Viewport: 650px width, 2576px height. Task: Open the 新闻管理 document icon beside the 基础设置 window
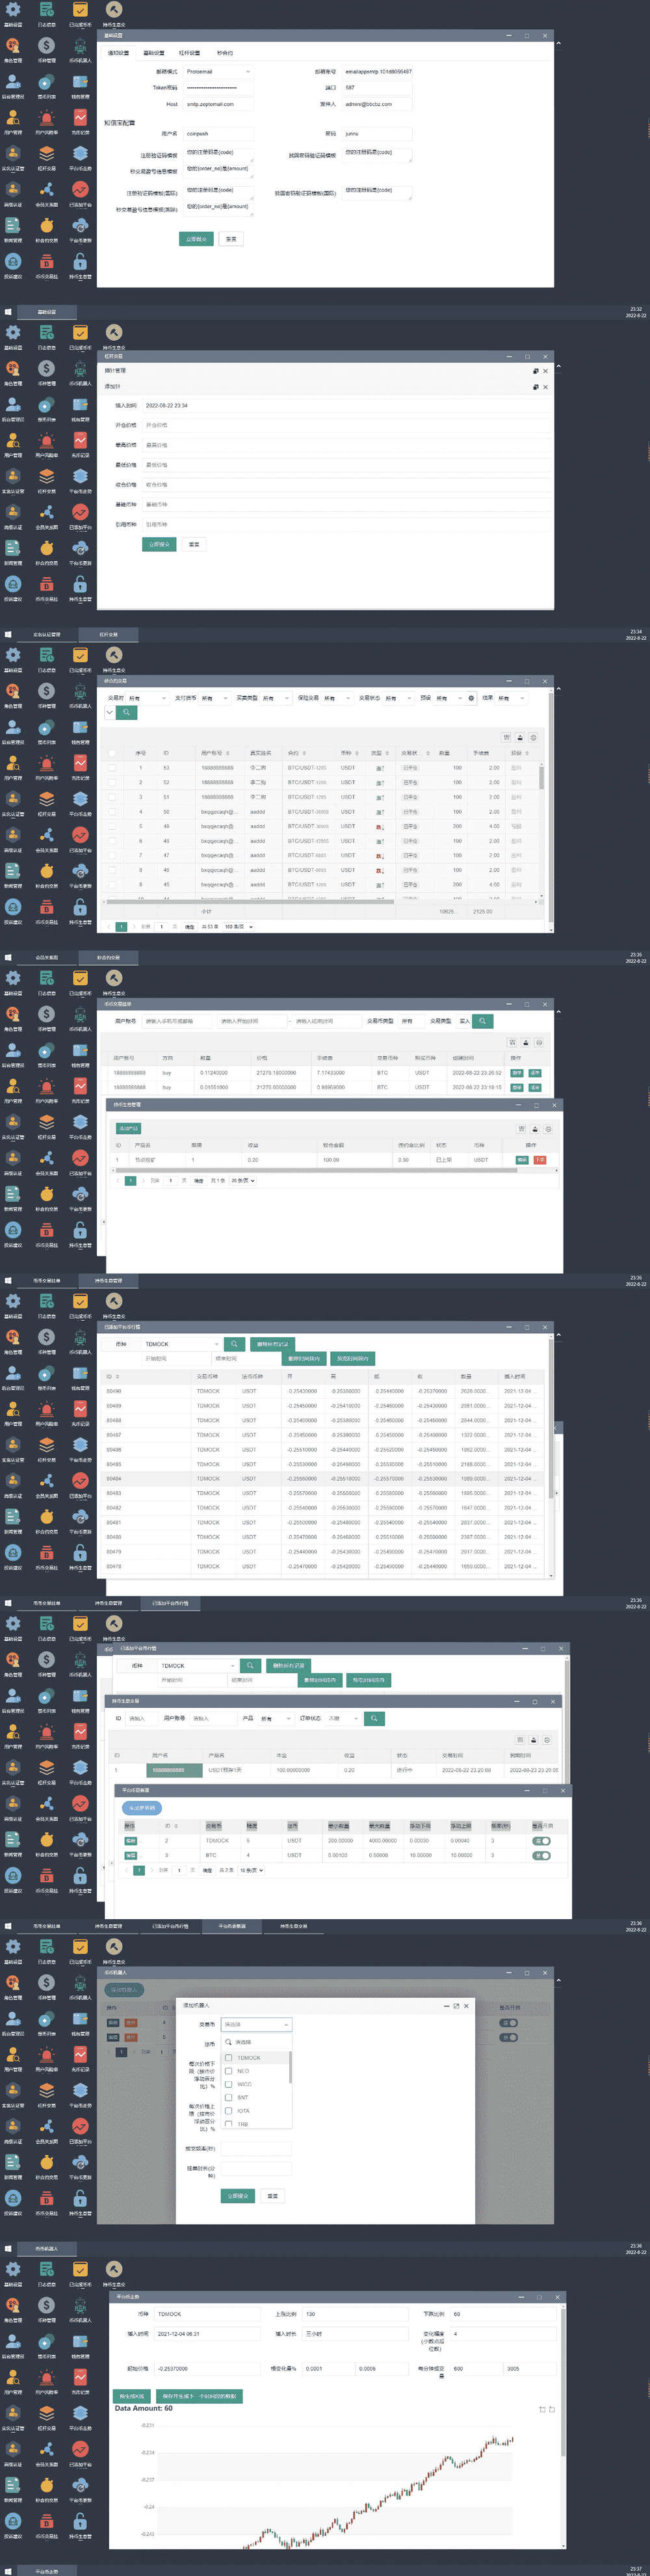pyautogui.click(x=13, y=226)
